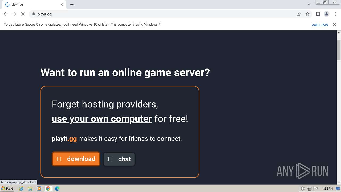Open Microsoft Edge from taskbar

(x=57, y=189)
